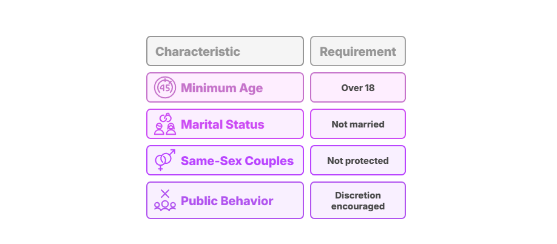Click the word encouraged in the last cell

tap(358, 206)
